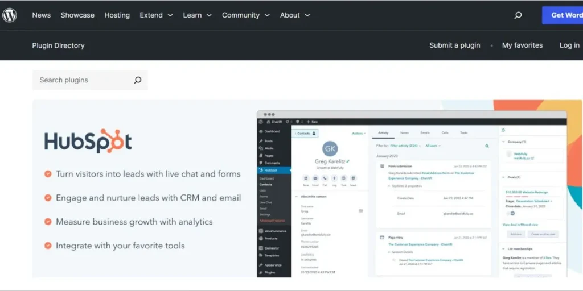
Task: Click the pencil edit icon beside Greg Karelitz
Action: [348, 161]
